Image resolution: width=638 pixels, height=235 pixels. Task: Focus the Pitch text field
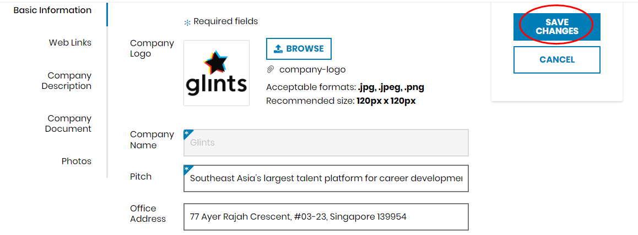(326, 178)
